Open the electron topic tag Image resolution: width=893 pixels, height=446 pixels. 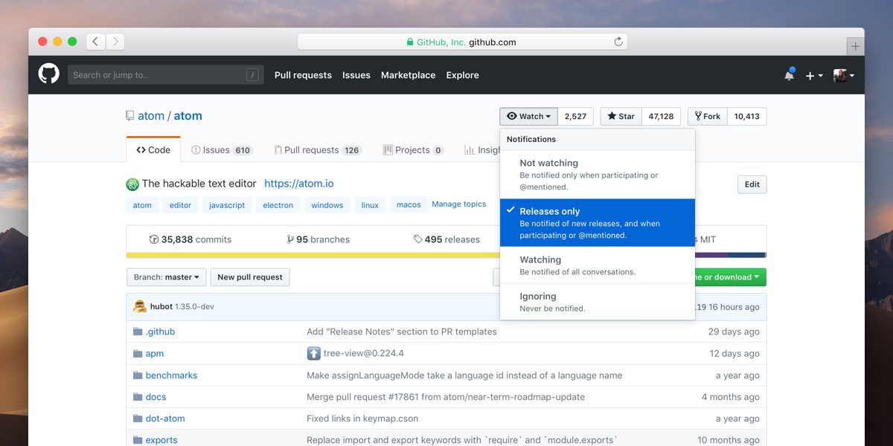(x=278, y=205)
